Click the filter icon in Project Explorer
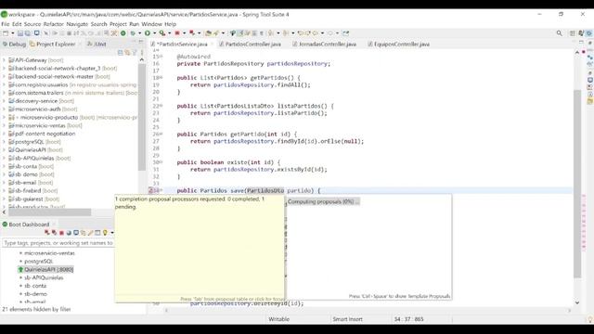Image resolution: width=594 pixels, height=334 pixels. pyautogui.click(x=135, y=52)
